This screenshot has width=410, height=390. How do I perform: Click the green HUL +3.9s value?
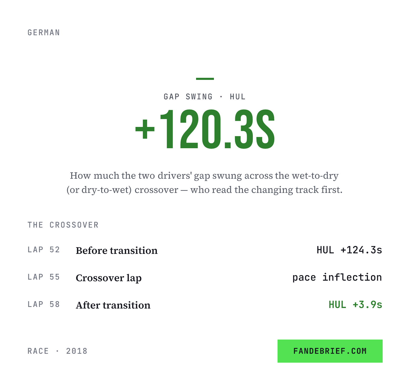point(355,305)
